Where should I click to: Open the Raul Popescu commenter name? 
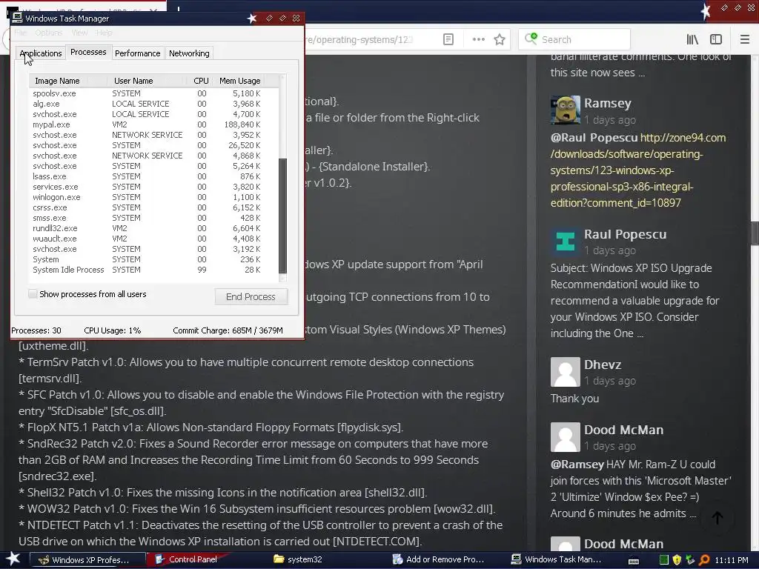[625, 234]
